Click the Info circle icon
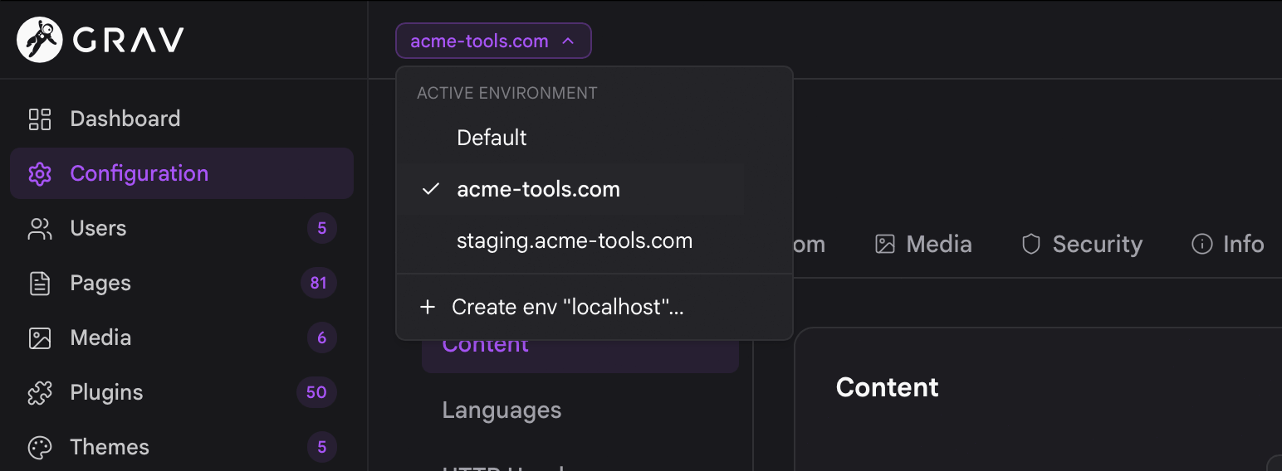Screen dimensions: 1282x471 1201,244
